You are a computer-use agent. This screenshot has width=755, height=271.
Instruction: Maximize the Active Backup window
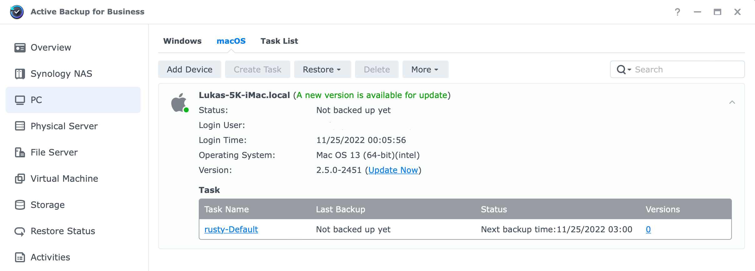click(x=717, y=12)
